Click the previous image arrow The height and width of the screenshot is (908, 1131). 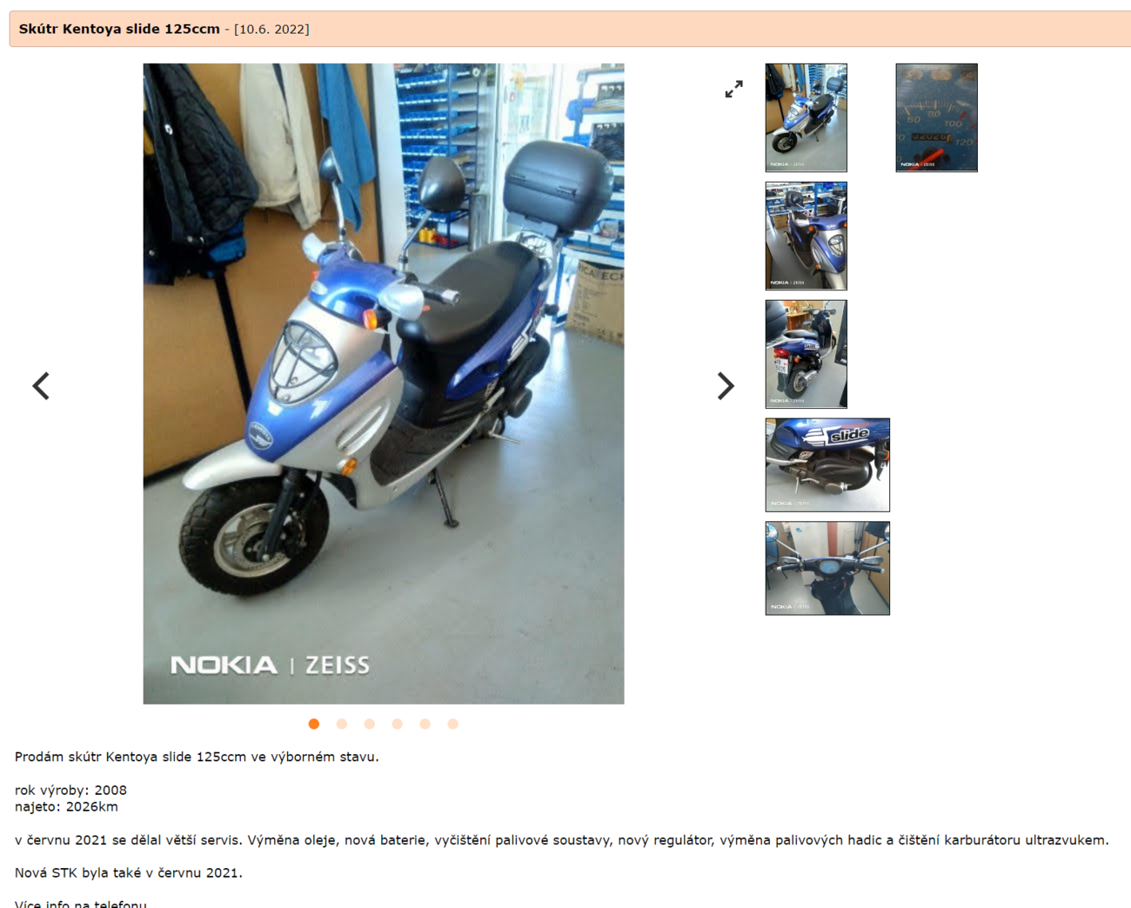41,385
